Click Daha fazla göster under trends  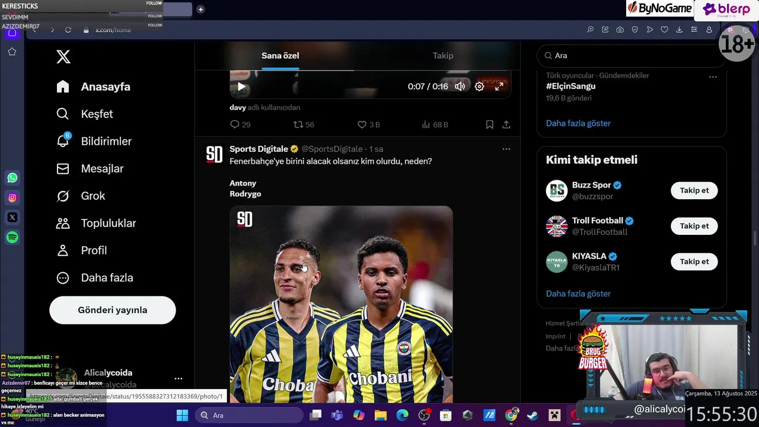click(x=578, y=123)
